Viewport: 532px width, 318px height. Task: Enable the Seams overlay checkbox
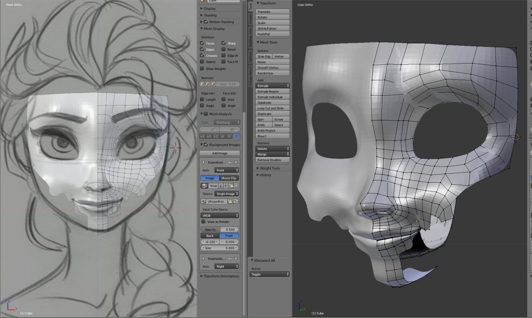point(202,62)
